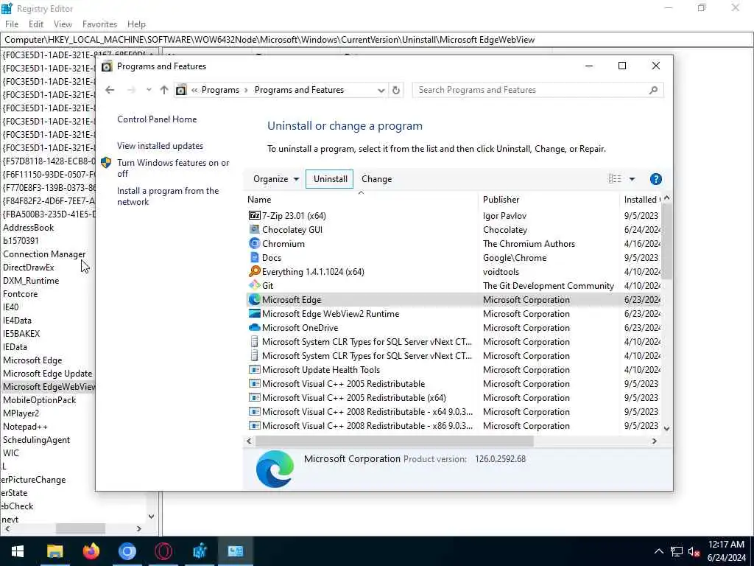Image resolution: width=754 pixels, height=566 pixels.
Task: Open the Programs and Features help
Action: pos(655,179)
